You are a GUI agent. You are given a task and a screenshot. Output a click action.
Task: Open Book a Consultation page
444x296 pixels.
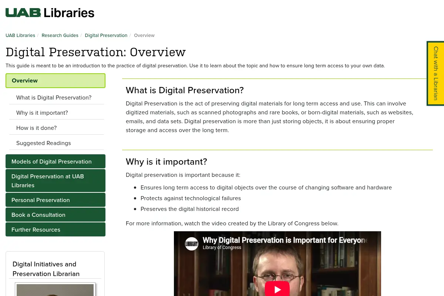click(x=55, y=215)
